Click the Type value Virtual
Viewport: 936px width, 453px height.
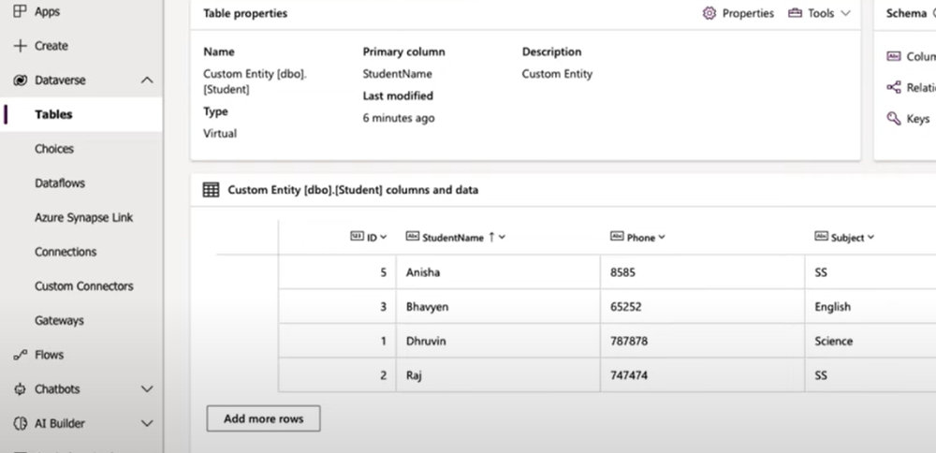click(x=220, y=134)
